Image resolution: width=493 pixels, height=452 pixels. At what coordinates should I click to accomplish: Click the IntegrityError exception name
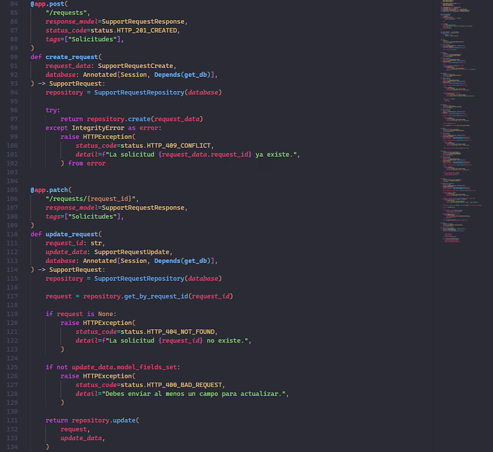pyautogui.click(x=98, y=128)
